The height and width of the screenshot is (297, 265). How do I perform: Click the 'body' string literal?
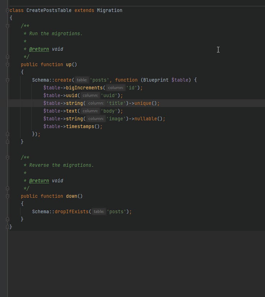[109, 111]
